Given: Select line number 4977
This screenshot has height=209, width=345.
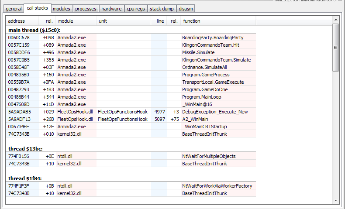Looking at the screenshot, I should click(160, 112).
